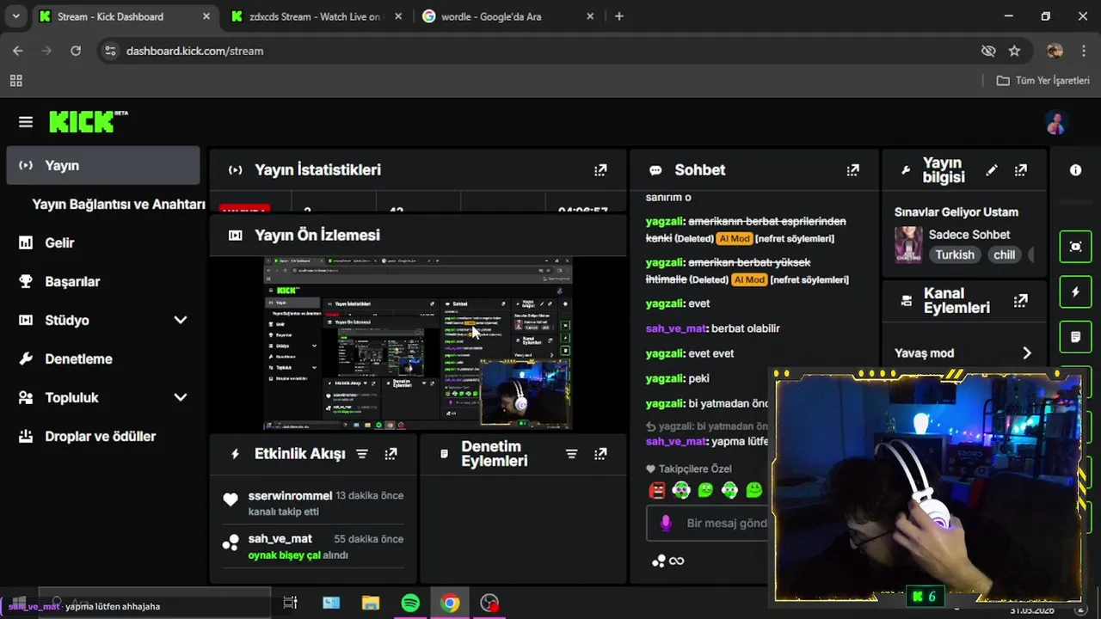Pop out the Kanal Eylemleri panel
Screen dimensions: 1101x619
(1020, 301)
